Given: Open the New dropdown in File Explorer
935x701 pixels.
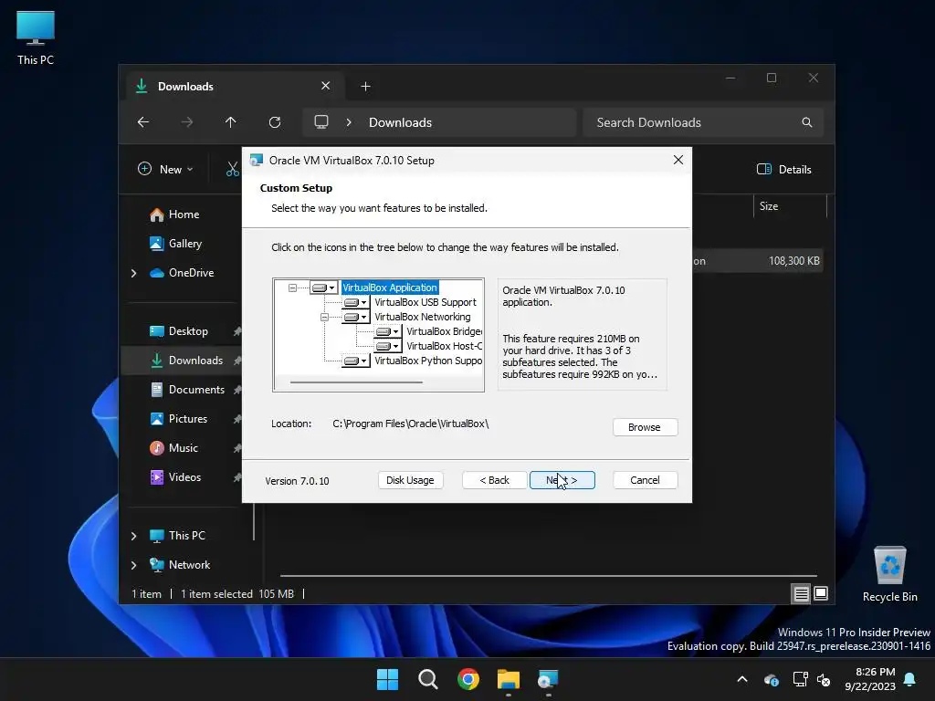Looking at the screenshot, I should pyautogui.click(x=165, y=169).
